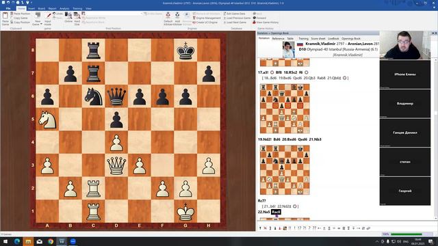The height and width of the screenshot is (246, 438).
Task: Switch to the Analysis ribbon tab
Action: point(64,9)
